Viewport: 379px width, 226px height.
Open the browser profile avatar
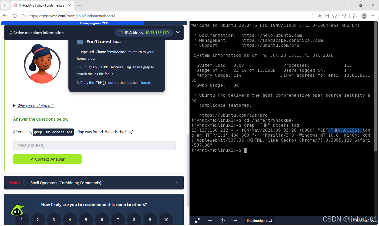coord(364,16)
